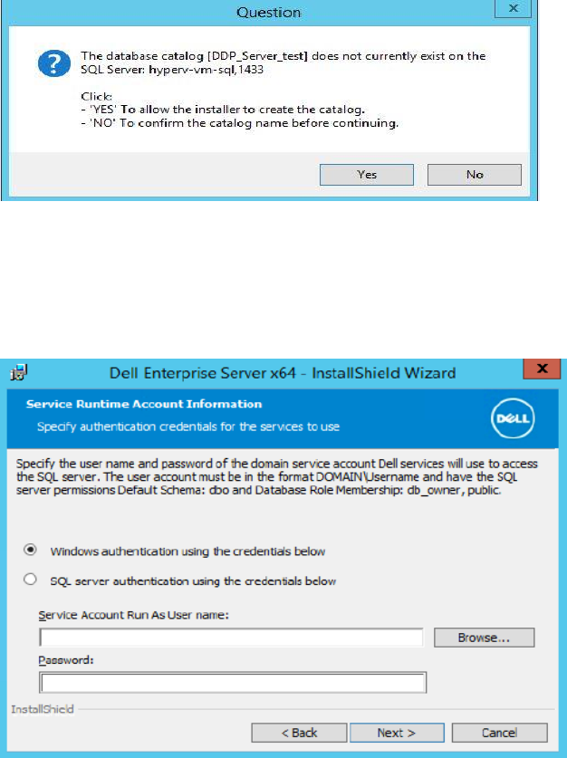The width and height of the screenshot is (567, 758).
Task: Click the Dell logo in the banner
Action: (x=513, y=418)
